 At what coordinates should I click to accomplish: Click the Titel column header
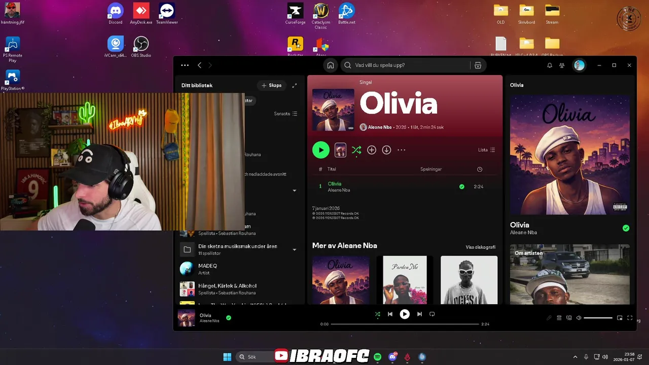[332, 169]
